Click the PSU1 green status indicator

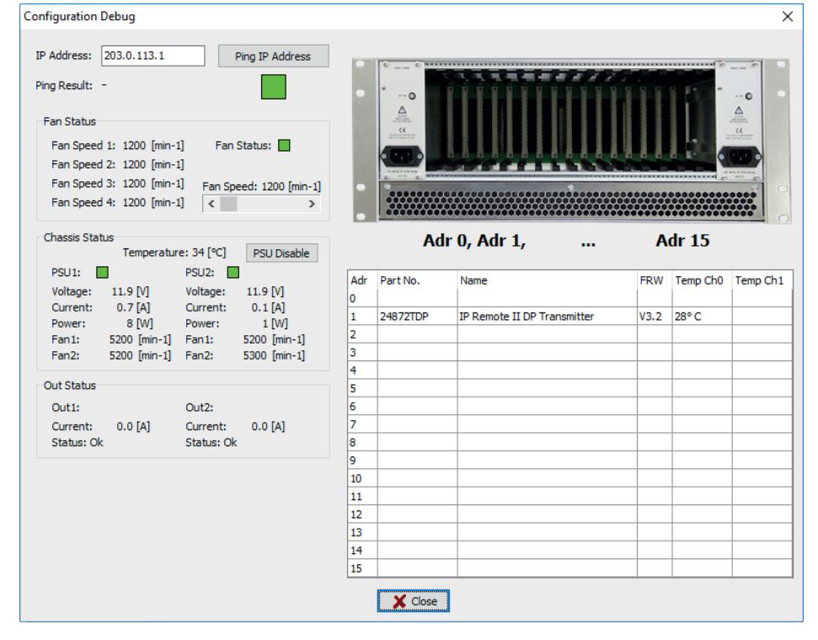tap(101, 272)
